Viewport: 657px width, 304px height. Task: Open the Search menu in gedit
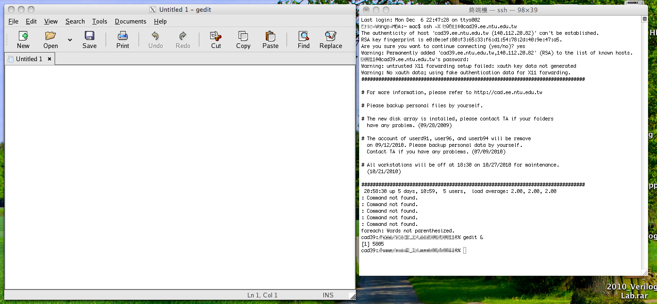tap(75, 21)
